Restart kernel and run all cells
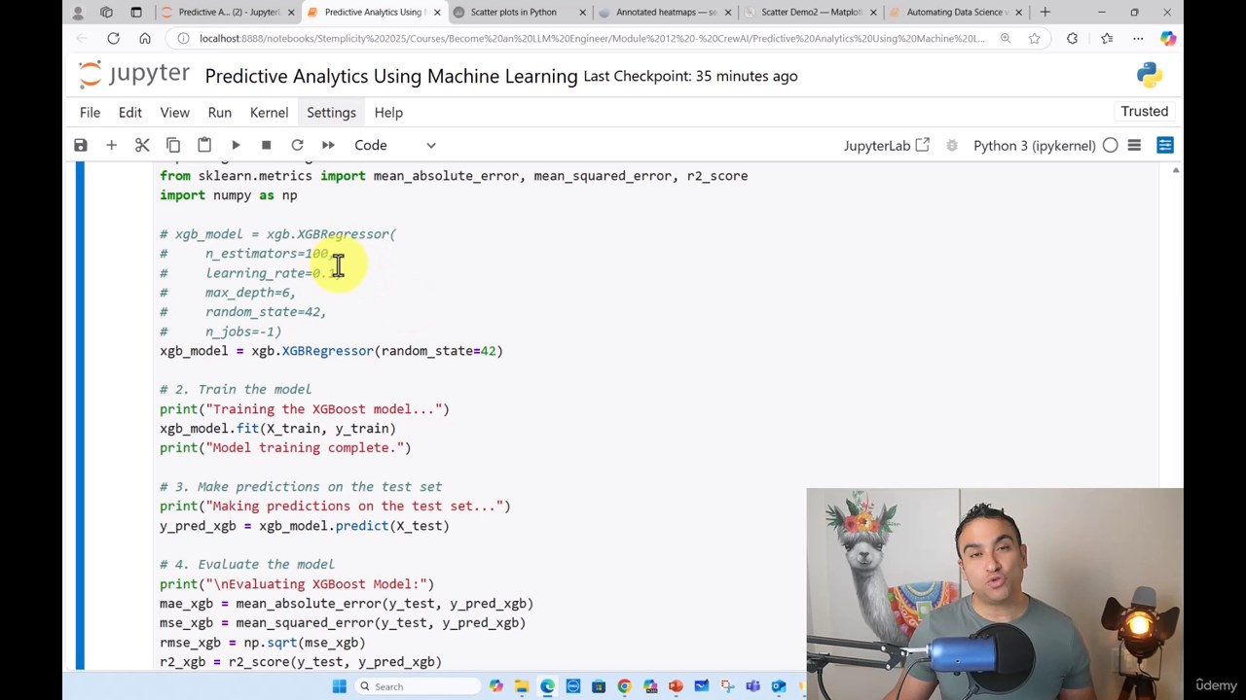 (328, 145)
